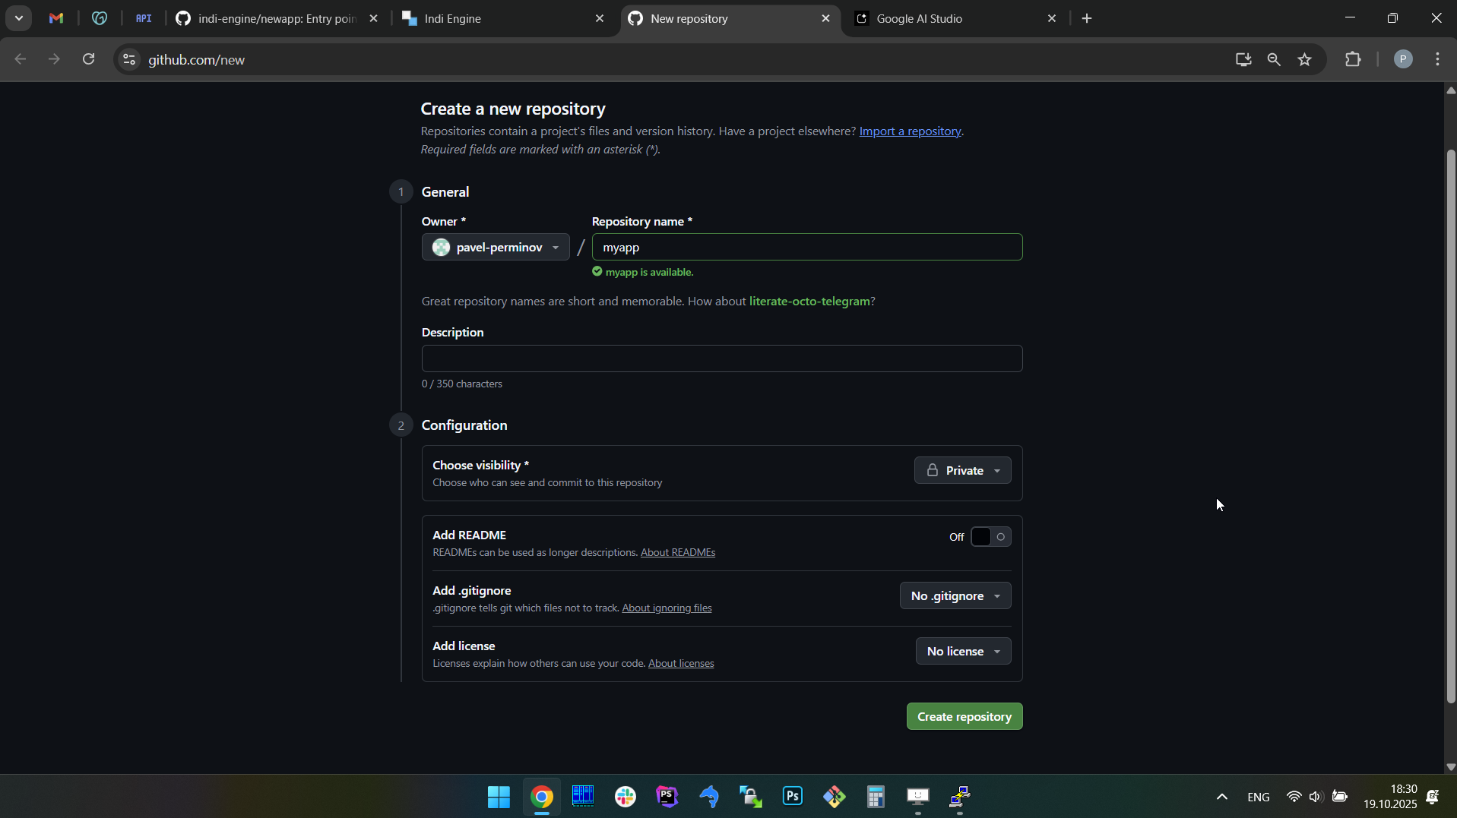1457x818 pixels.
Task: Bookmark this page with the star icon
Action: [1305, 59]
